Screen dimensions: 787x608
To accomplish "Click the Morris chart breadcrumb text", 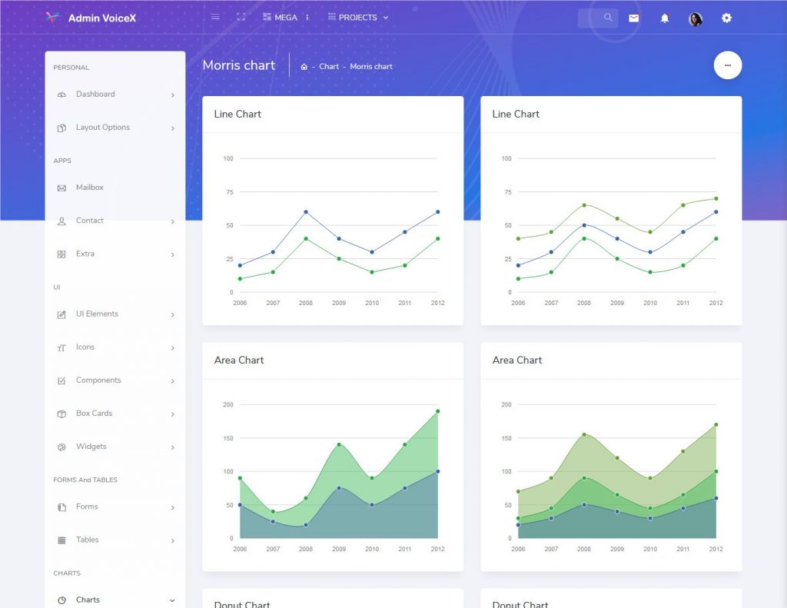I will [x=371, y=66].
